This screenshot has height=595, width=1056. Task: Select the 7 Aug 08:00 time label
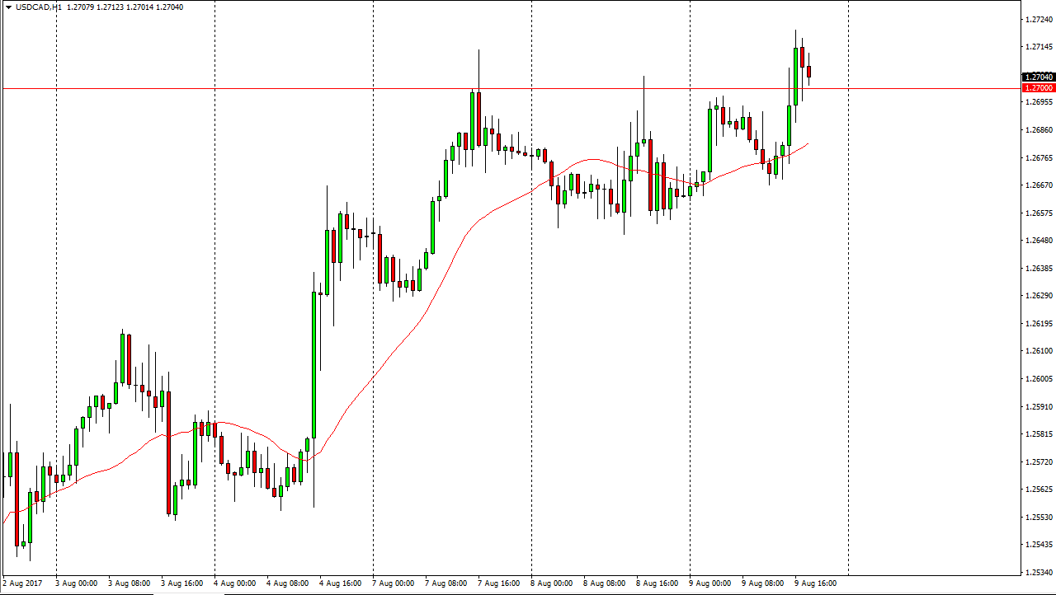pos(446,583)
